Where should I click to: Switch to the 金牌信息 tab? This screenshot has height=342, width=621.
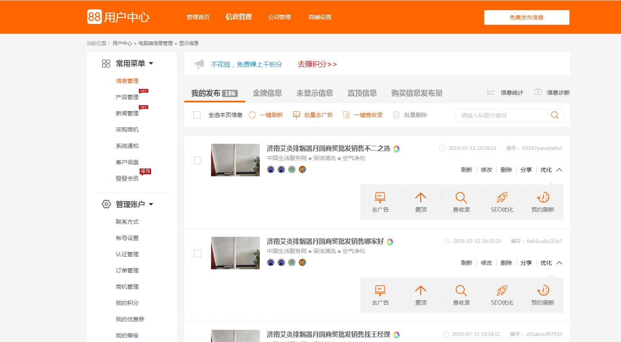(x=267, y=93)
